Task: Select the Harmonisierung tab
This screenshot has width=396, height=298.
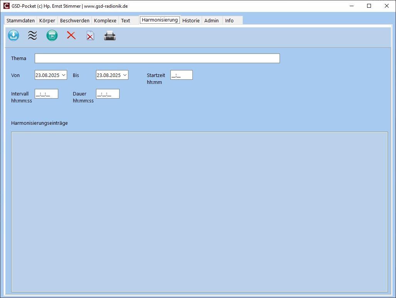Action: click(160, 20)
